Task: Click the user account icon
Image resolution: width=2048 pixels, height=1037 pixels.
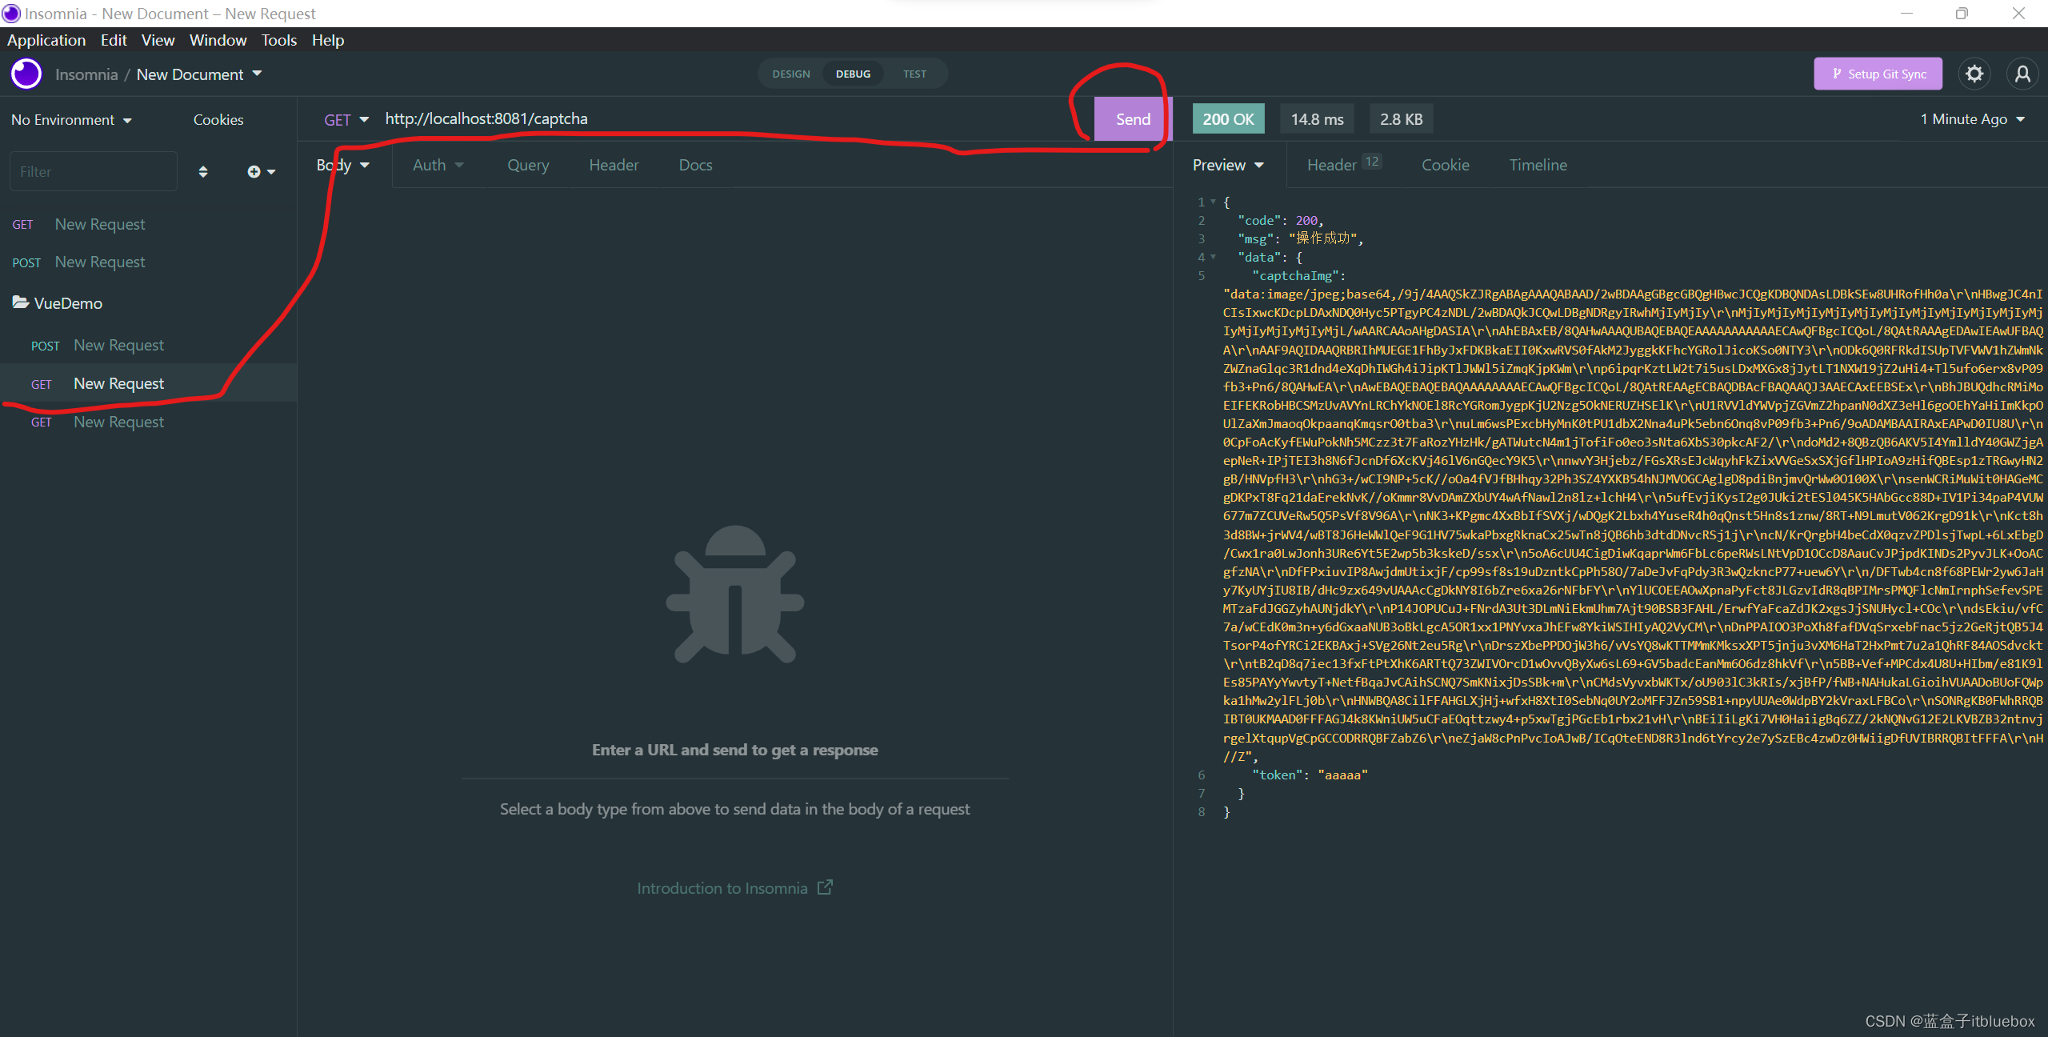Action: [2022, 74]
